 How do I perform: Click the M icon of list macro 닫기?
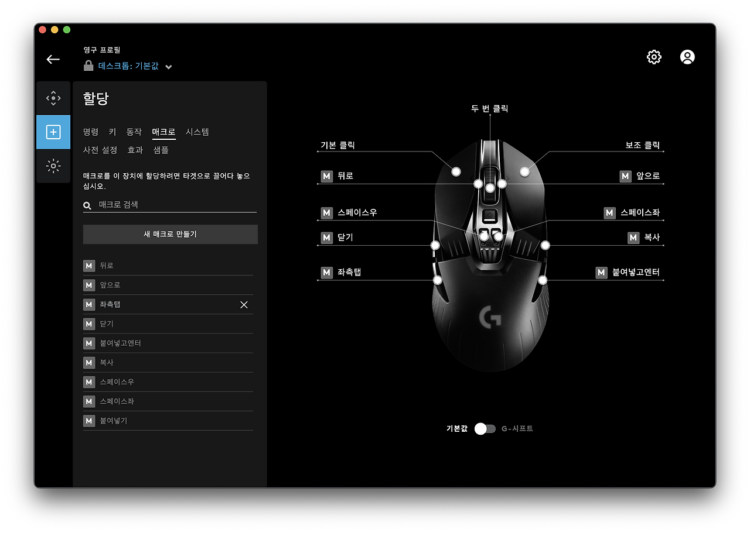[89, 324]
